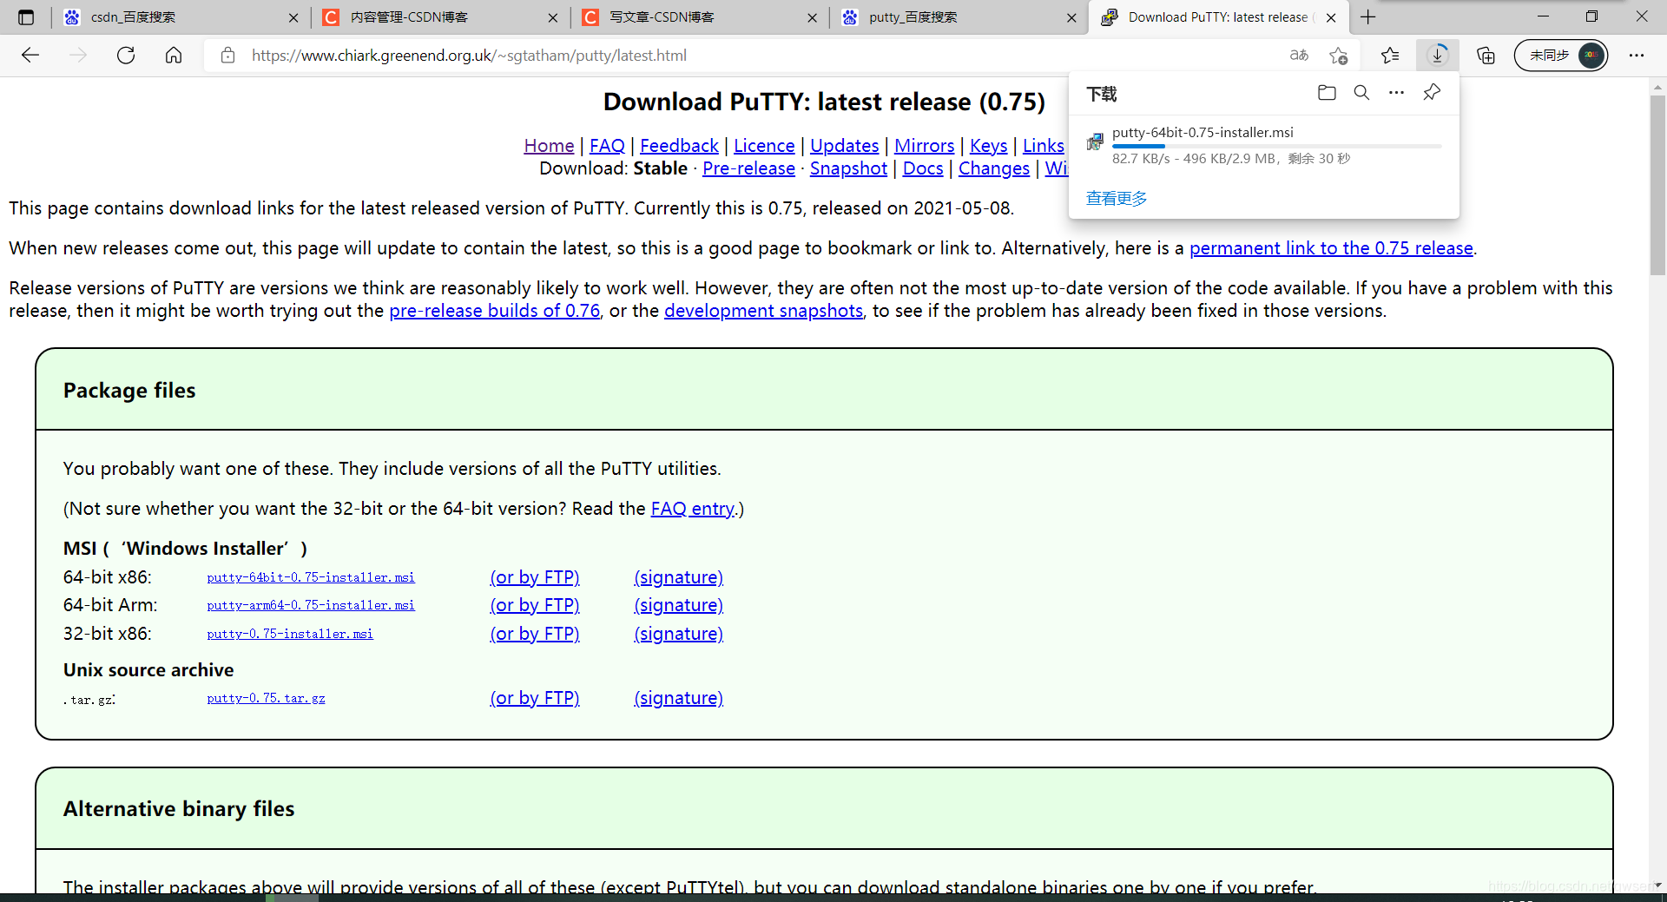Image resolution: width=1667 pixels, height=902 pixels.
Task: Open the Collections panel
Action: (x=1486, y=56)
